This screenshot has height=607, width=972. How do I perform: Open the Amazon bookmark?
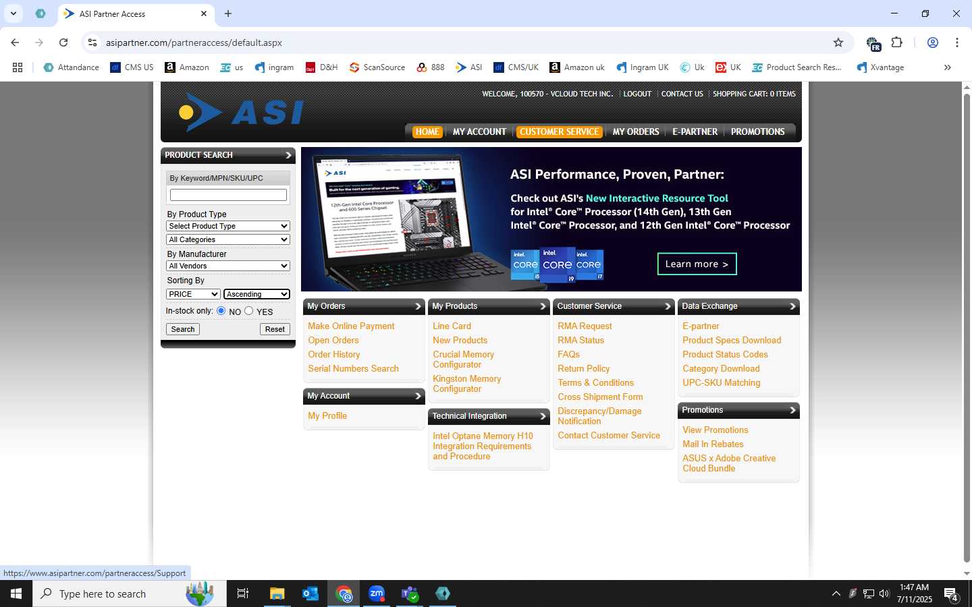[187, 67]
